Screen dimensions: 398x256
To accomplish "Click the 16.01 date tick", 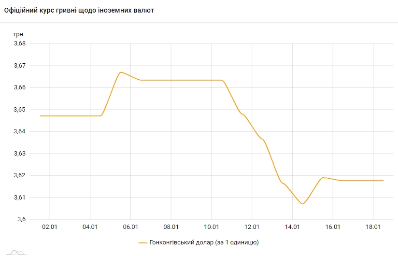I will 334,227.
